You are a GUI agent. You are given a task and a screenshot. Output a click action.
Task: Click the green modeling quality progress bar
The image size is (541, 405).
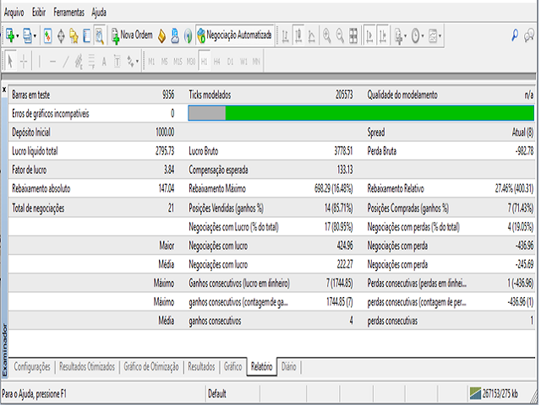[379, 113]
